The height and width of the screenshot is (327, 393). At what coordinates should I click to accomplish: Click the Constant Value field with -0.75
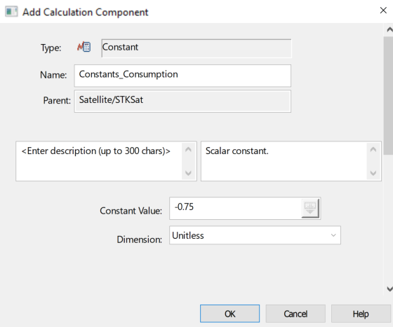click(235, 208)
